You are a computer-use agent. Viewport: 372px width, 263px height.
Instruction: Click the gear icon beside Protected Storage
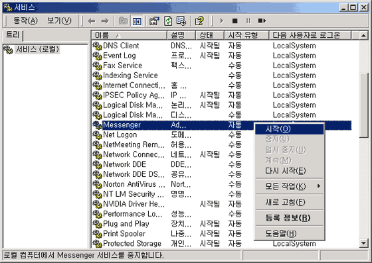(x=97, y=244)
